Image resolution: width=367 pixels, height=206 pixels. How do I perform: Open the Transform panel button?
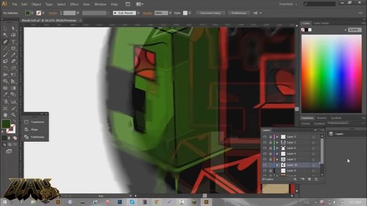[34, 122]
